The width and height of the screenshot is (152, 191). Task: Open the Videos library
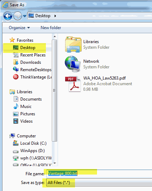pos(23,121)
